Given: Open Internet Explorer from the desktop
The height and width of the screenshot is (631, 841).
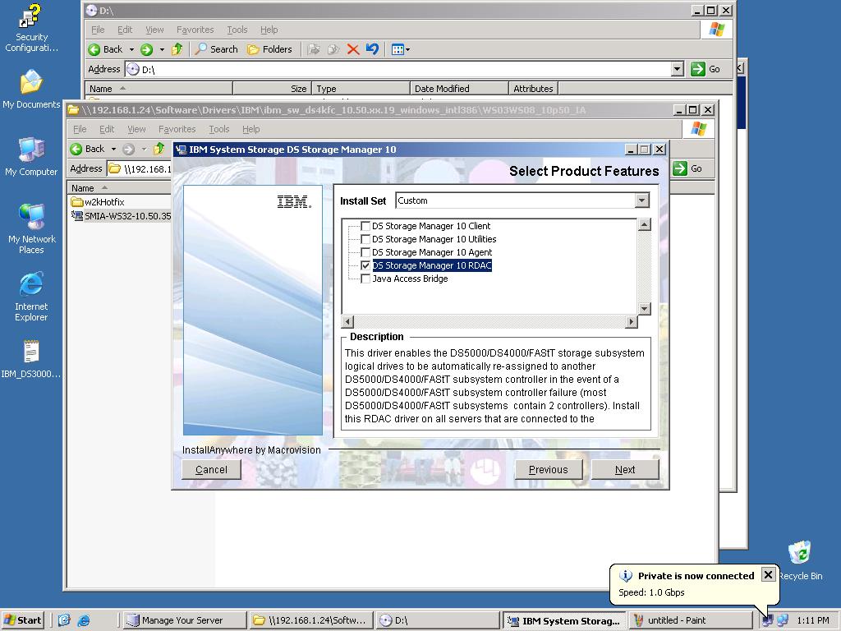Looking at the screenshot, I should (x=31, y=286).
